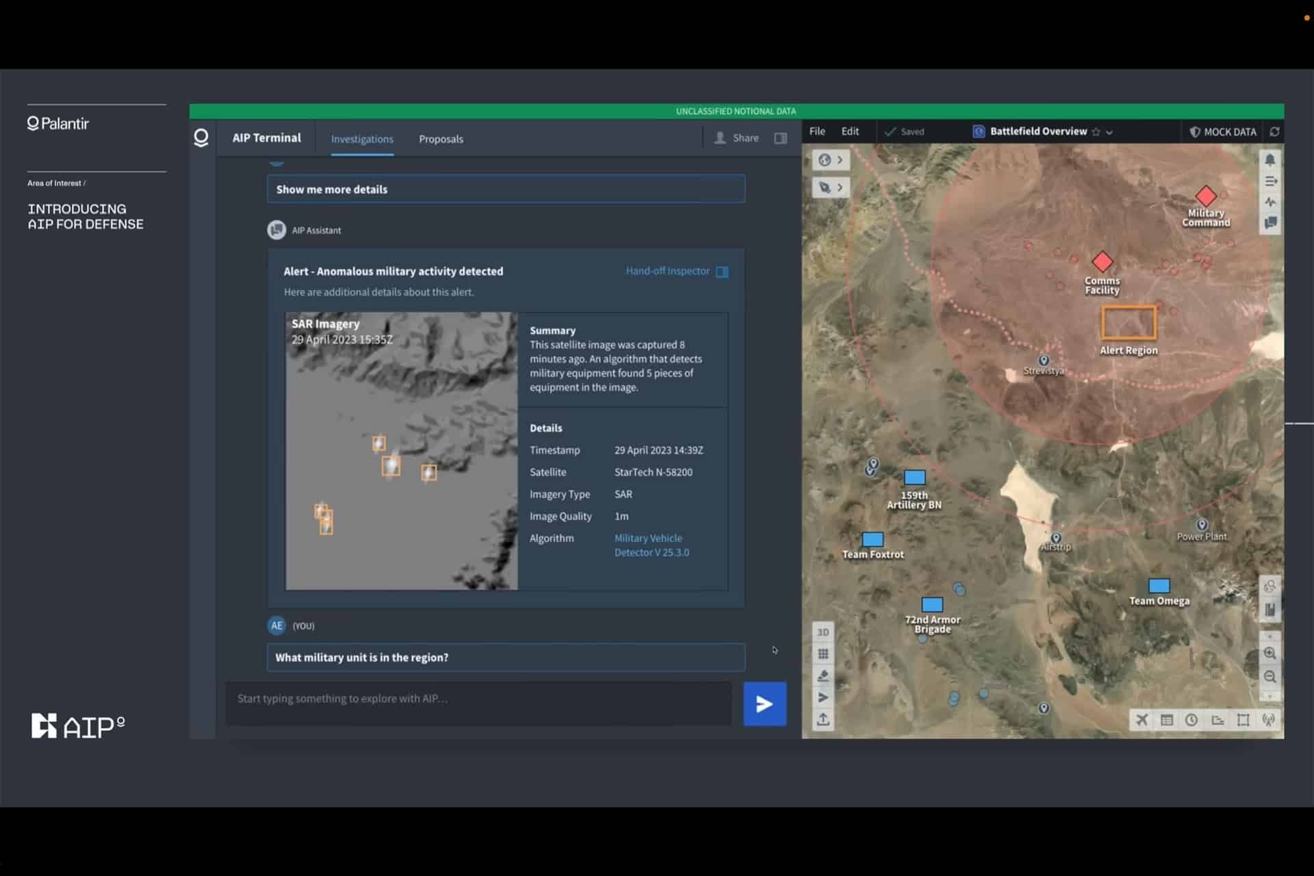Click the Share button
1314x876 pixels.
click(x=737, y=138)
